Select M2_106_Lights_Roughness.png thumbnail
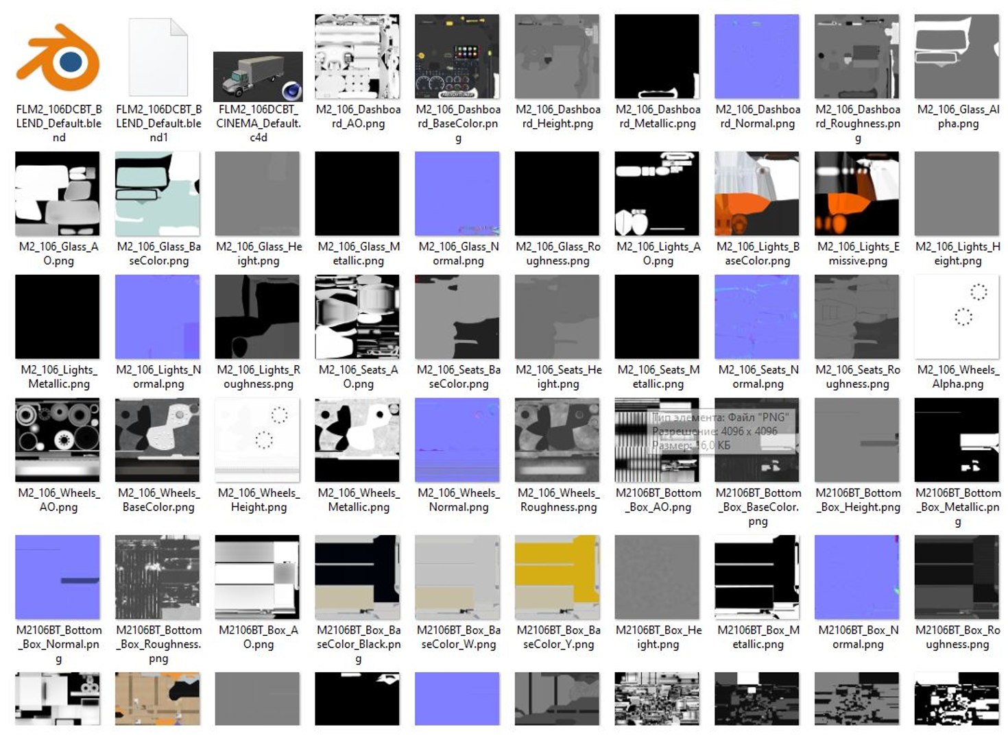 tap(258, 317)
